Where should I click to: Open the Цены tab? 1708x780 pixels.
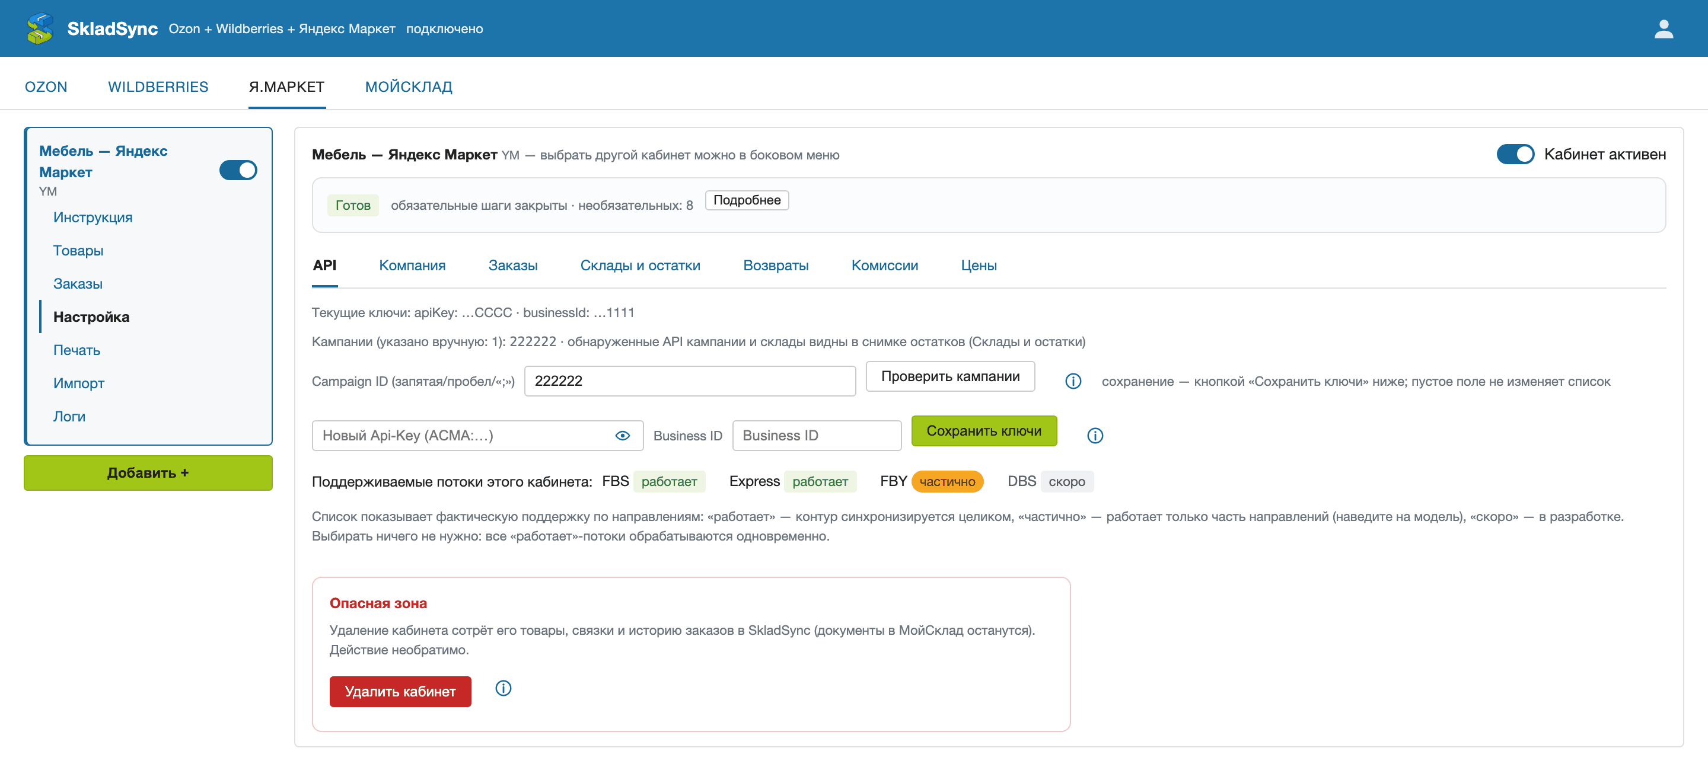pos(978,265)
